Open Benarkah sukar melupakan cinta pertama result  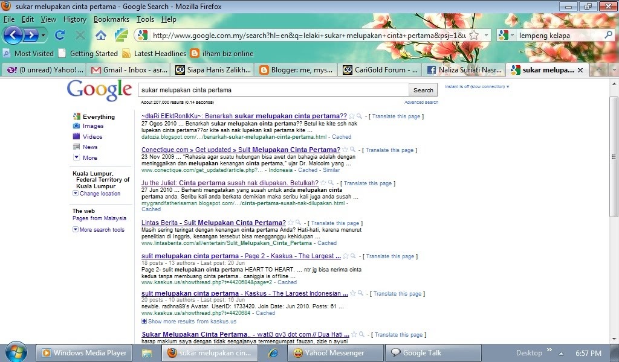coord(244,116)
